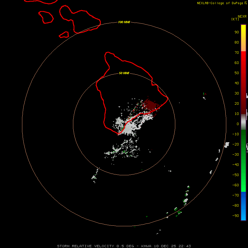The image size is (248, 248).
Task: Click the [KT] units label
Action: (235, 19)
